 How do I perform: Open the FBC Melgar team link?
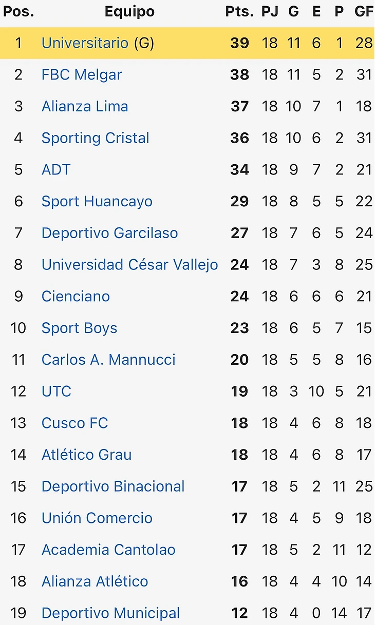click(x=82, y=74)
